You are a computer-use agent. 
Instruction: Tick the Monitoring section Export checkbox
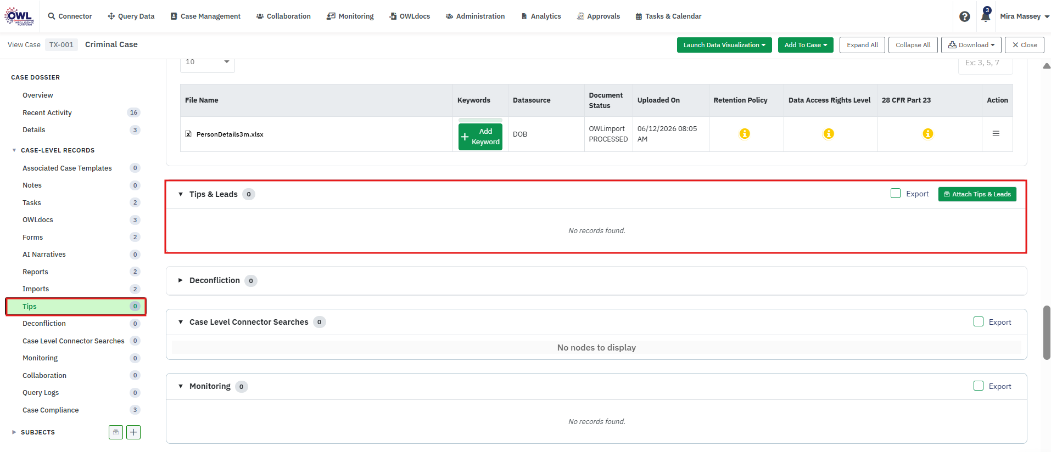pos(979,386)
